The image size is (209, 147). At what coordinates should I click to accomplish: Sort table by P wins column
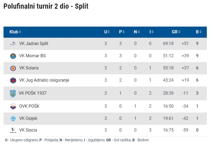(x=122, y=32)
